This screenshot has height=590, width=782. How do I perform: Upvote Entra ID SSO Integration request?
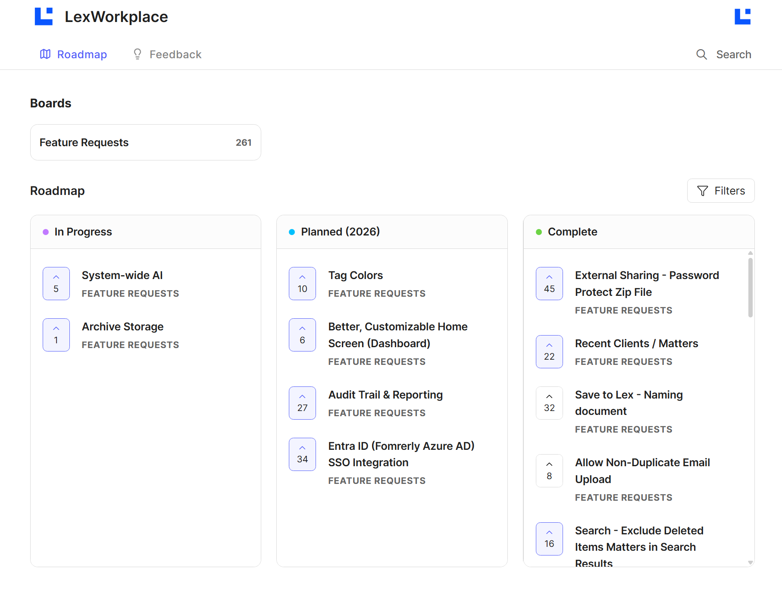[x=302, y=454]
